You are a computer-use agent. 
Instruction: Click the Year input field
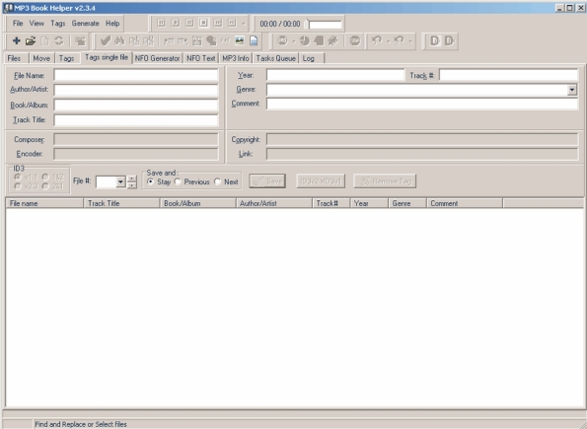click(335, 75)
